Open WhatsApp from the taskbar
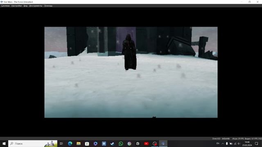This screenshot has height=147, width=262. coord(121,143)
